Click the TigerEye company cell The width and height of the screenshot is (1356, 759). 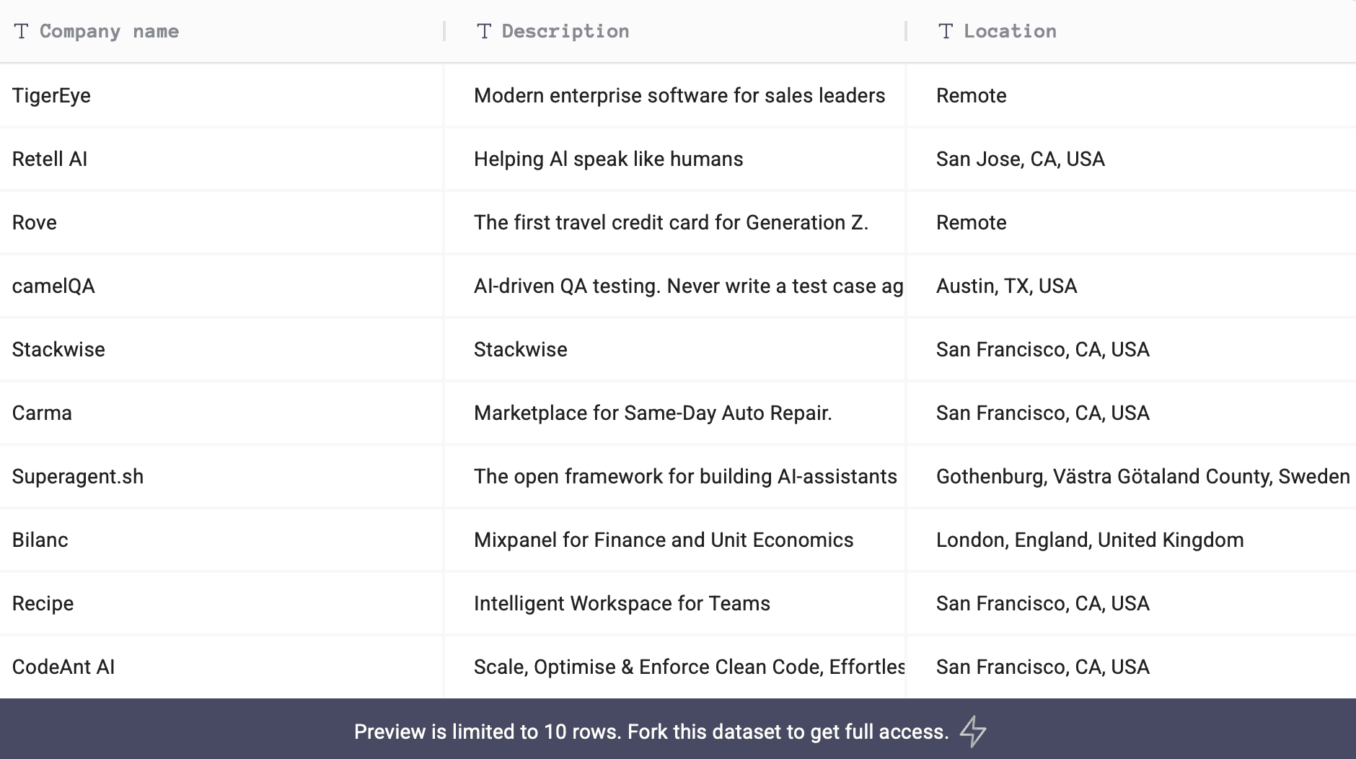51,95
